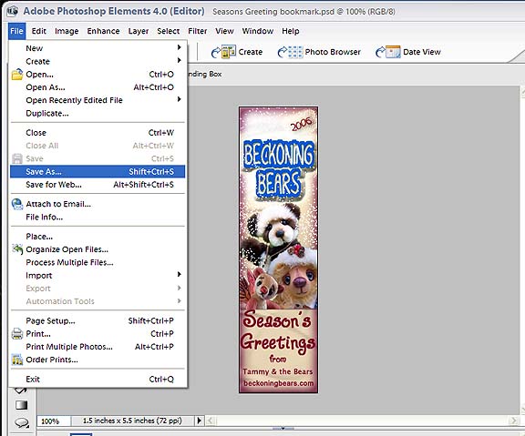This screenshot has width=525, height=436.
Task: Click the 100% zoom field in status bar
Action: [54, 421]
